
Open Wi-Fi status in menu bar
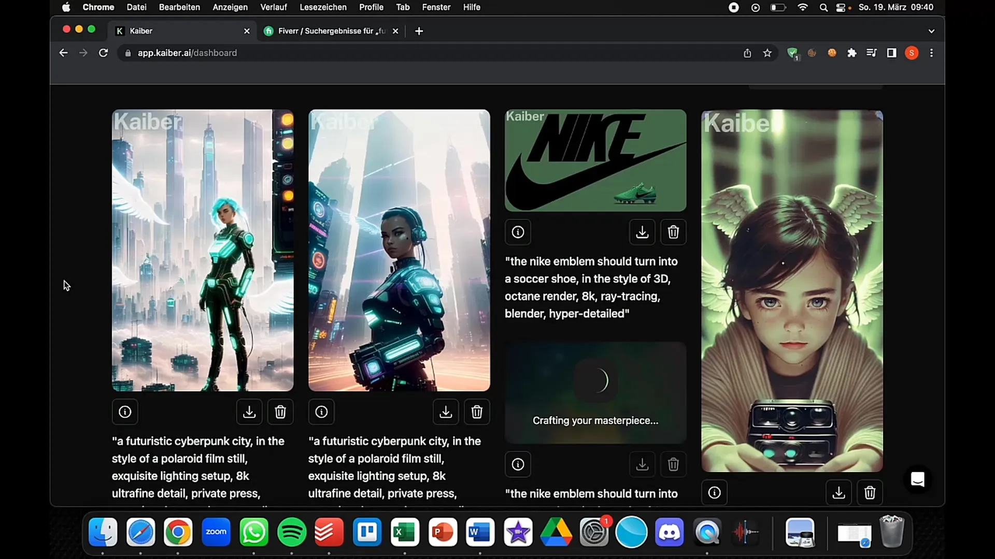pos(802,7)
